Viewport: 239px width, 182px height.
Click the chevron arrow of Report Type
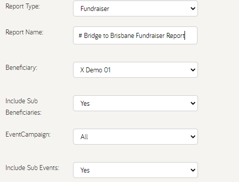coord(193,8)
